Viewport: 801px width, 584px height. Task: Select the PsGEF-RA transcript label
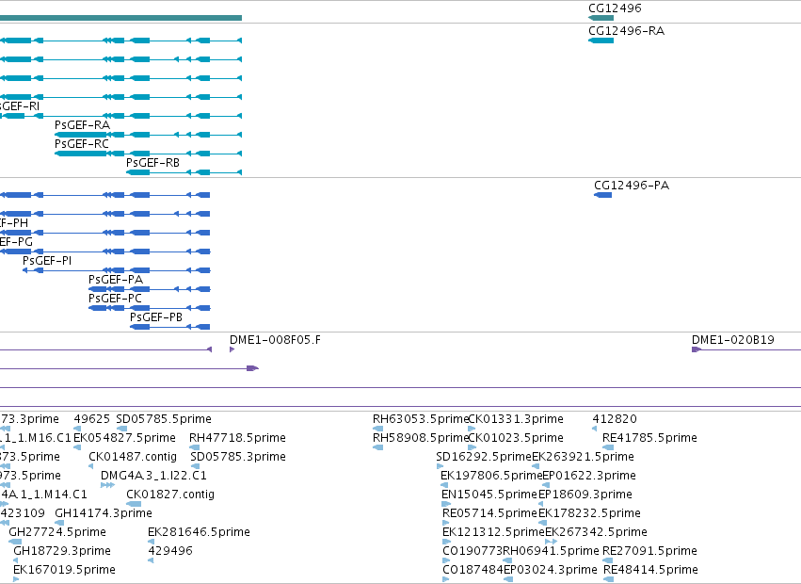coord(82,124)
